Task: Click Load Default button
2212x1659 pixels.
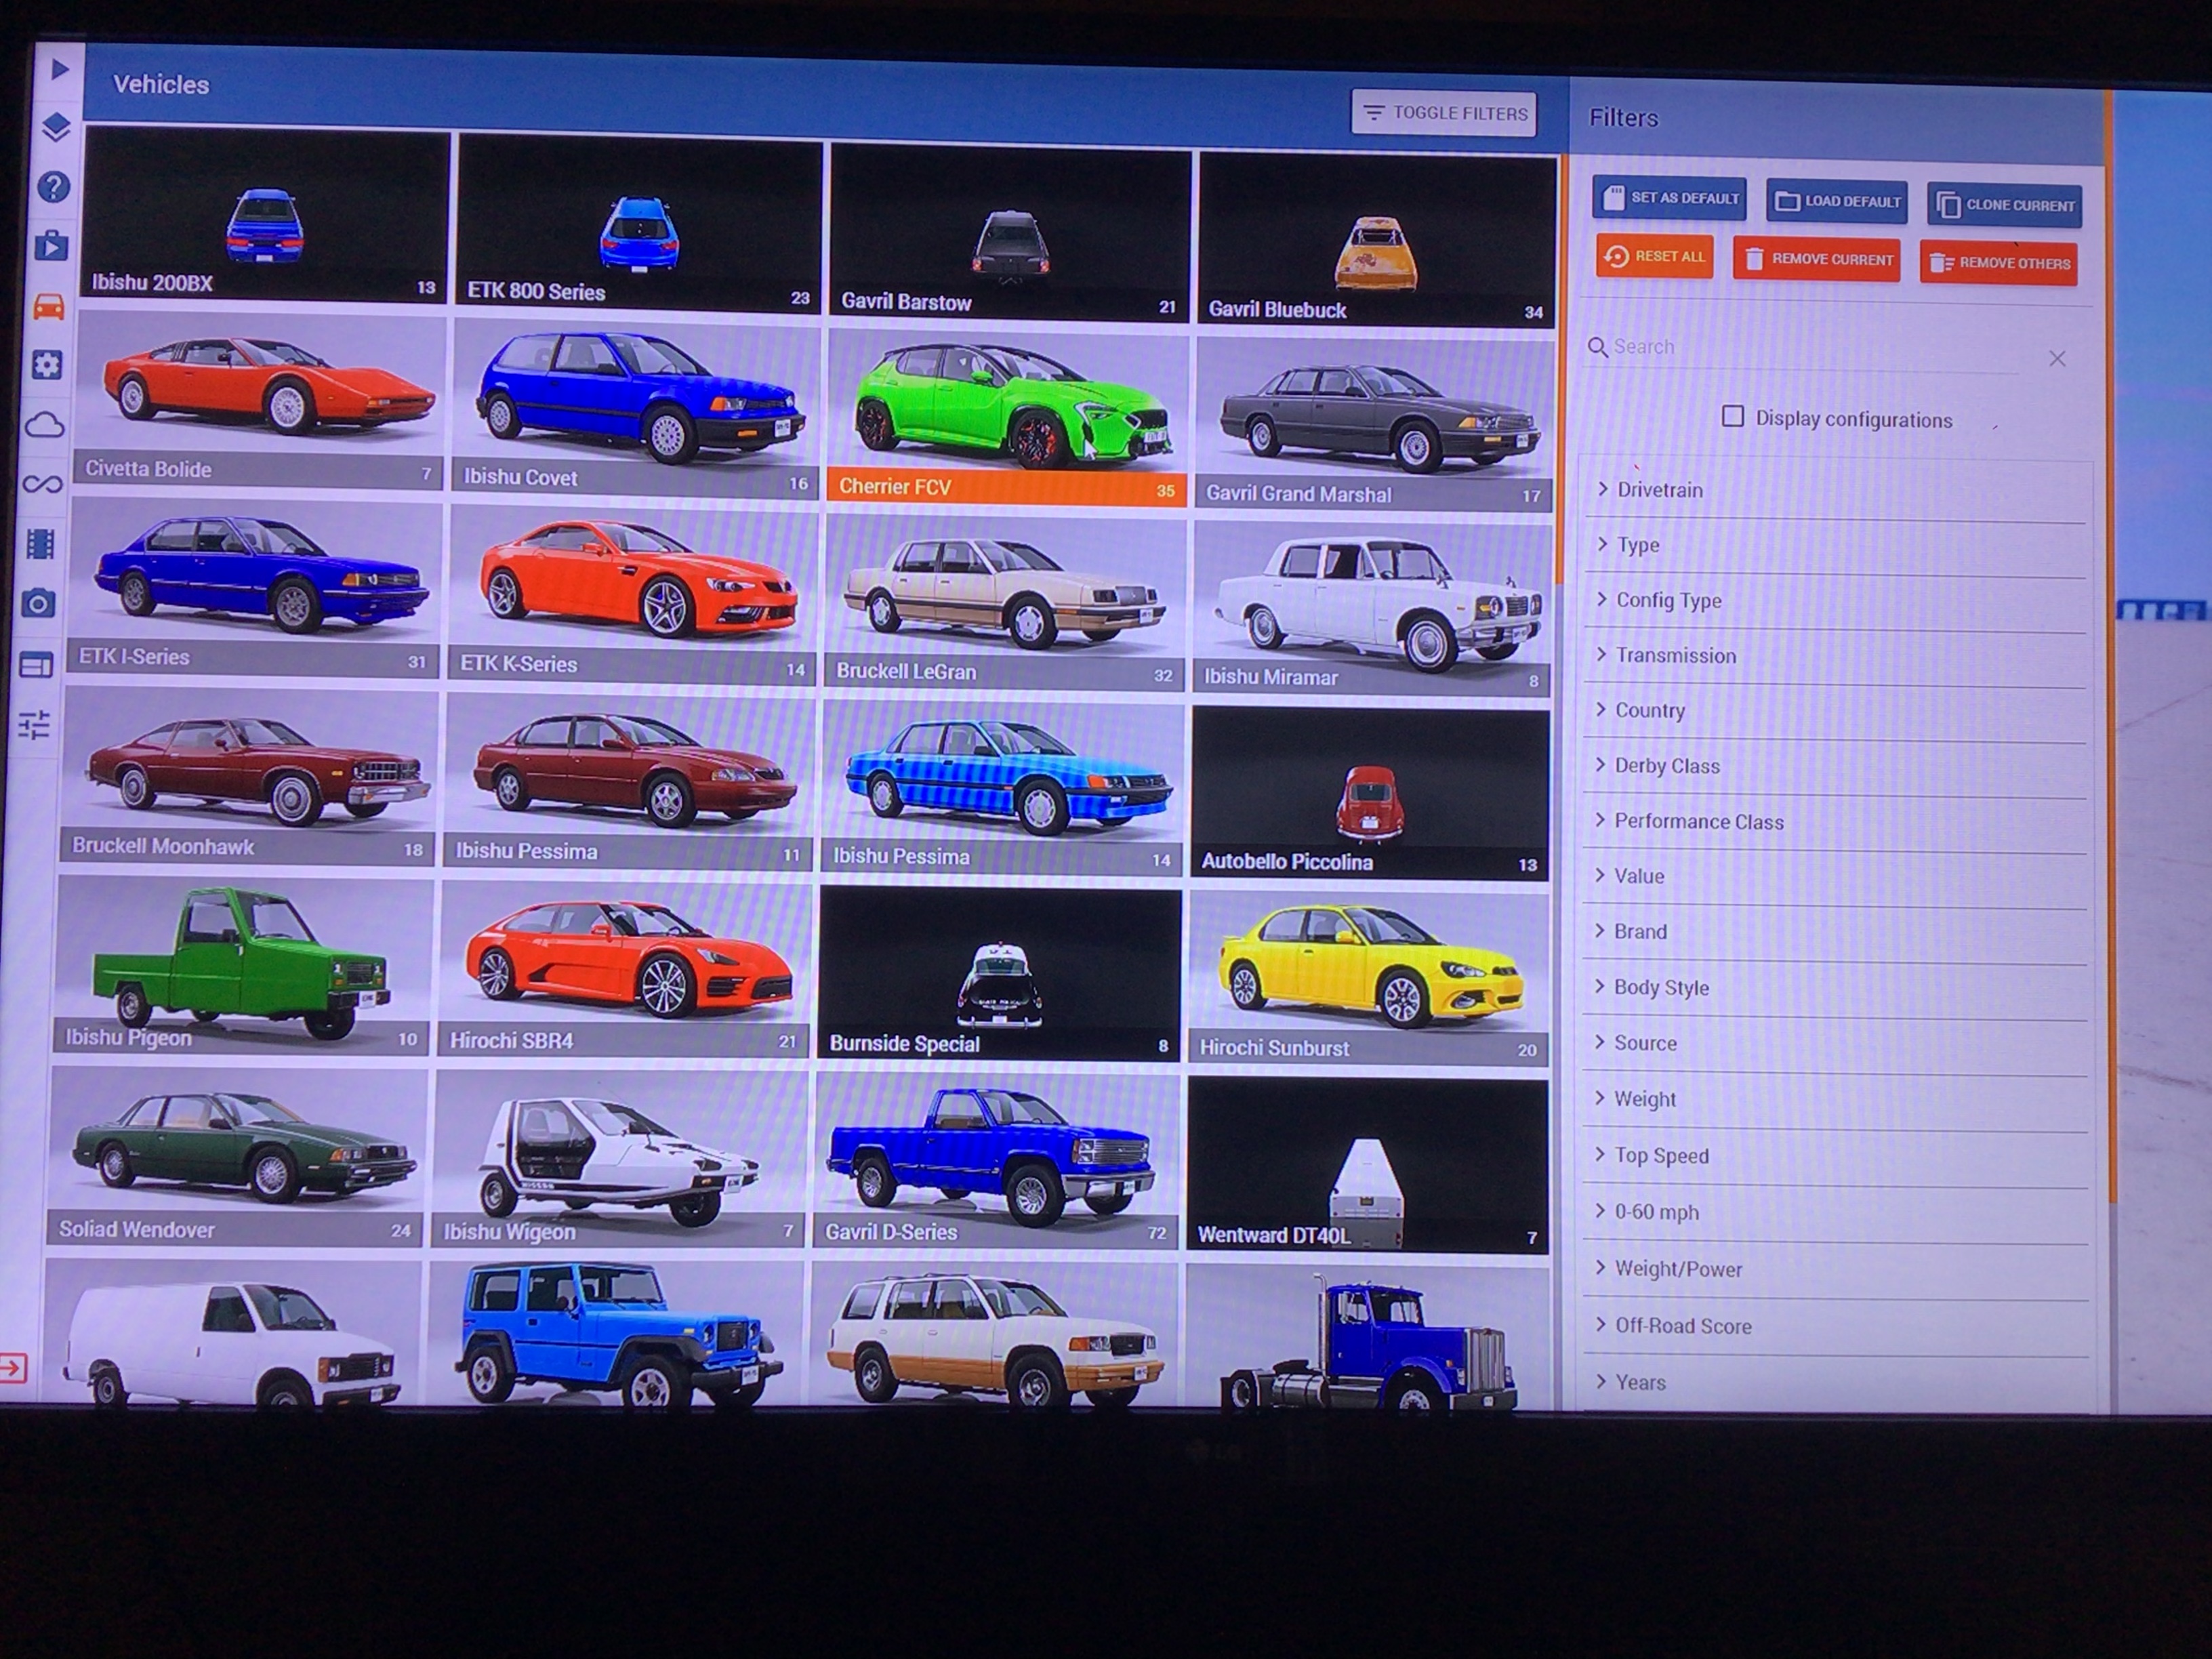Action: pos(1837,201)
